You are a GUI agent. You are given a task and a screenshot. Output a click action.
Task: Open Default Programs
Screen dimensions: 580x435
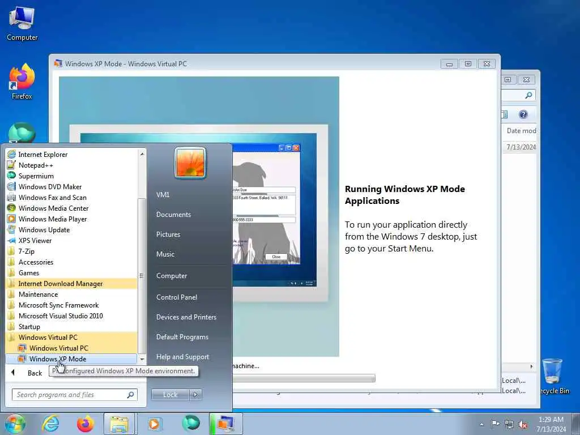point(182,337)
